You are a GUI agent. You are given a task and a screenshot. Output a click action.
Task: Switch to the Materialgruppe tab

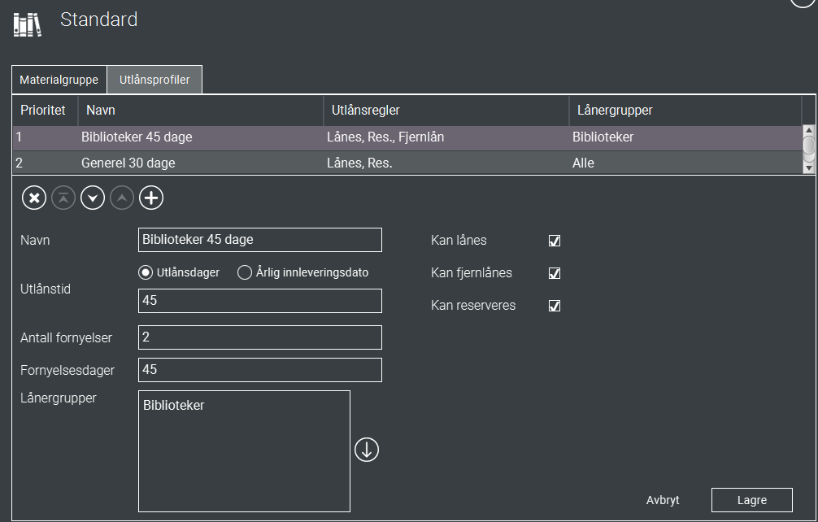pos(59,80)
